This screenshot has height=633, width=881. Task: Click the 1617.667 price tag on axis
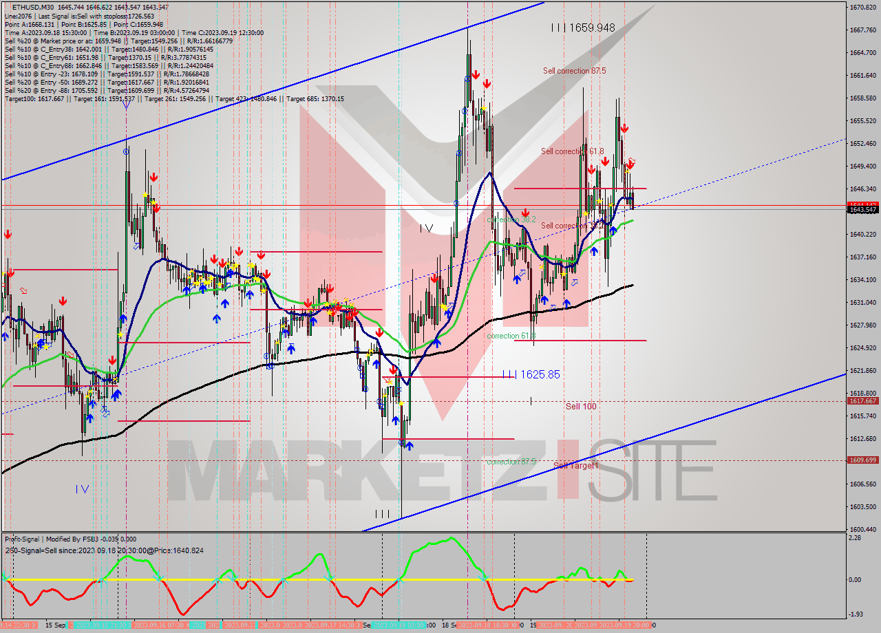pos(862,401)
